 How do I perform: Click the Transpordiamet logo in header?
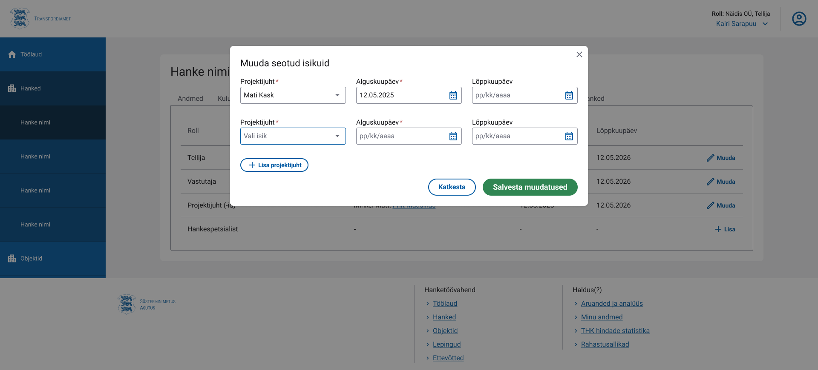tap(40, 19)
